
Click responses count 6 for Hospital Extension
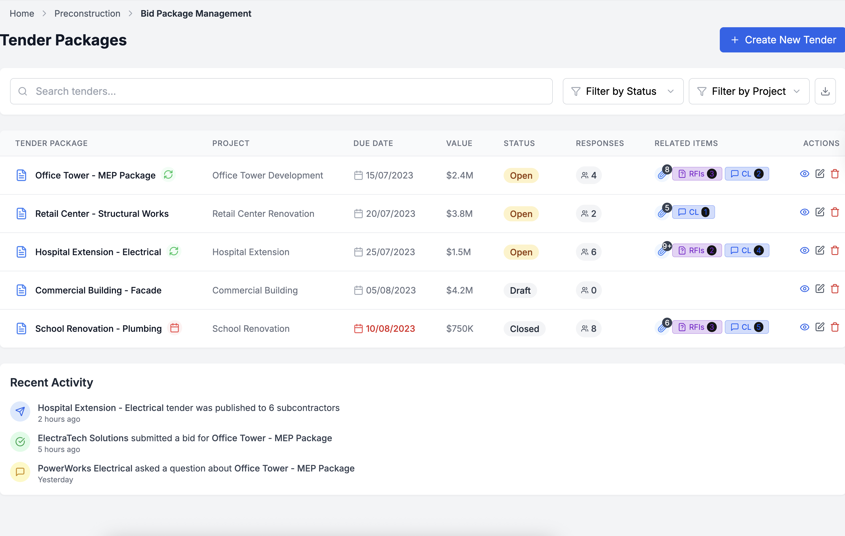589,252
